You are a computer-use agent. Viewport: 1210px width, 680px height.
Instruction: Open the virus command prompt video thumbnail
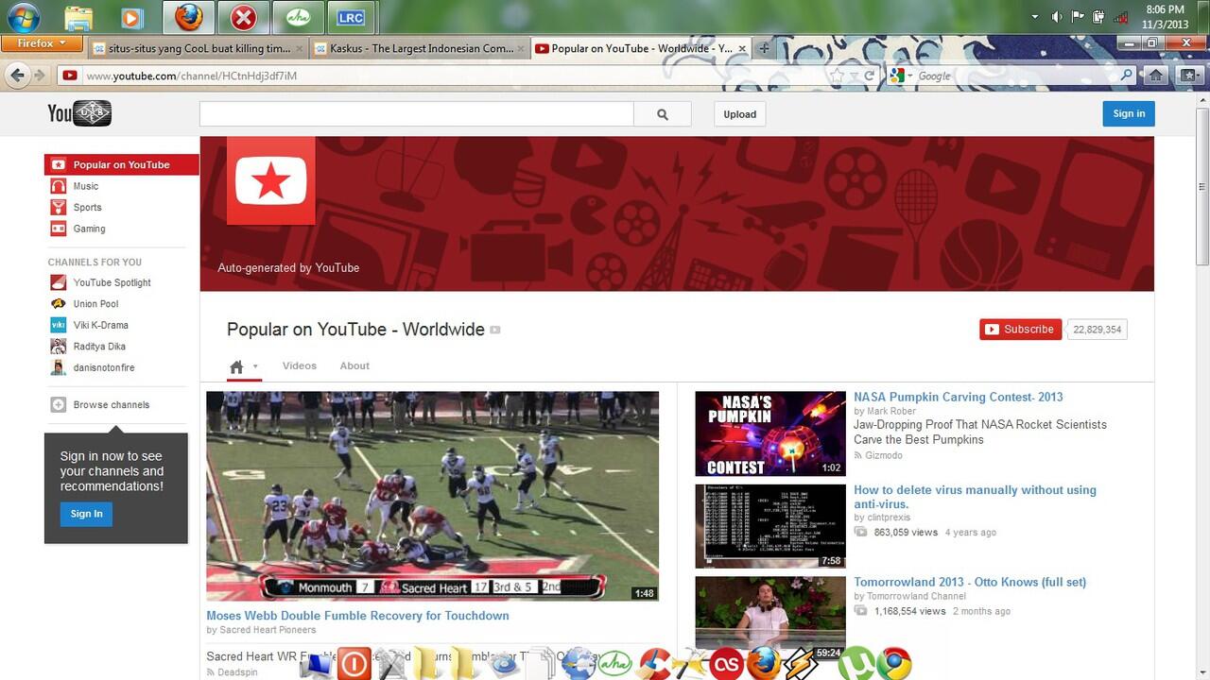point(770,526)
